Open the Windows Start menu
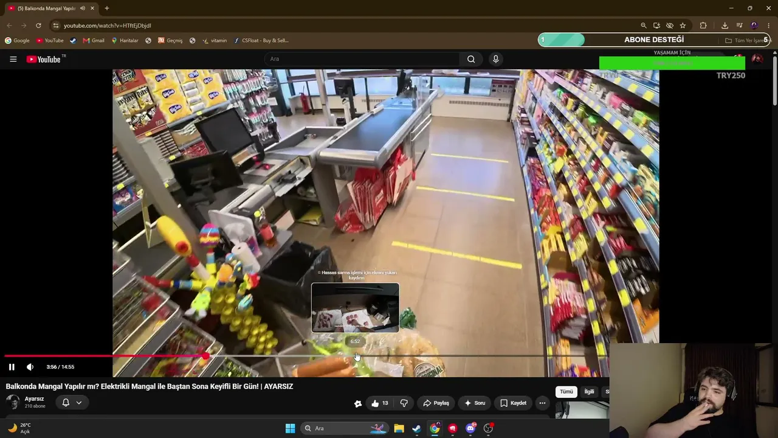The image size is (778, 438). (290, 428)
